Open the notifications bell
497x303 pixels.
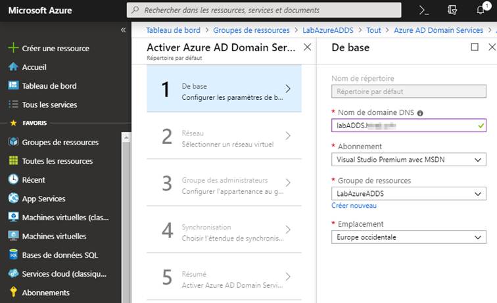pos(481,10)
